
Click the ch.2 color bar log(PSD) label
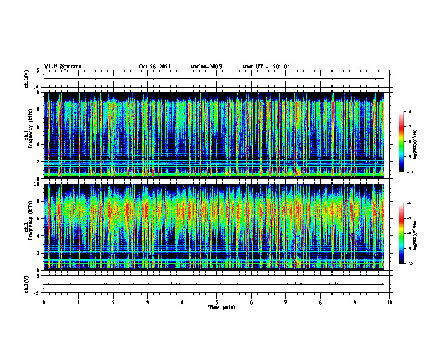point(415,235)
